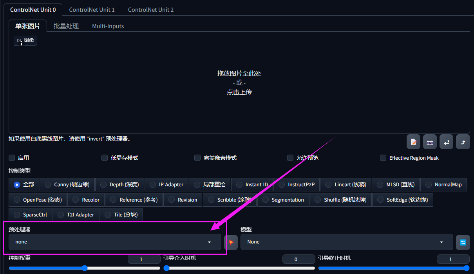Open the webcam camera icon

[430, 142]
